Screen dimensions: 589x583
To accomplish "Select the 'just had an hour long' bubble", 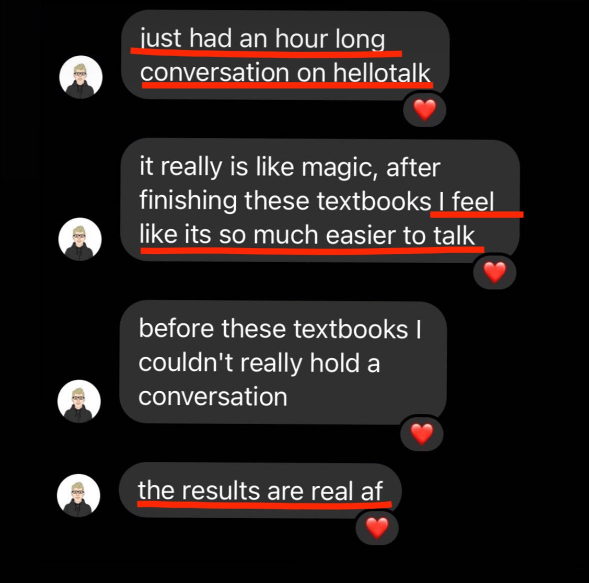I will 285,55.
